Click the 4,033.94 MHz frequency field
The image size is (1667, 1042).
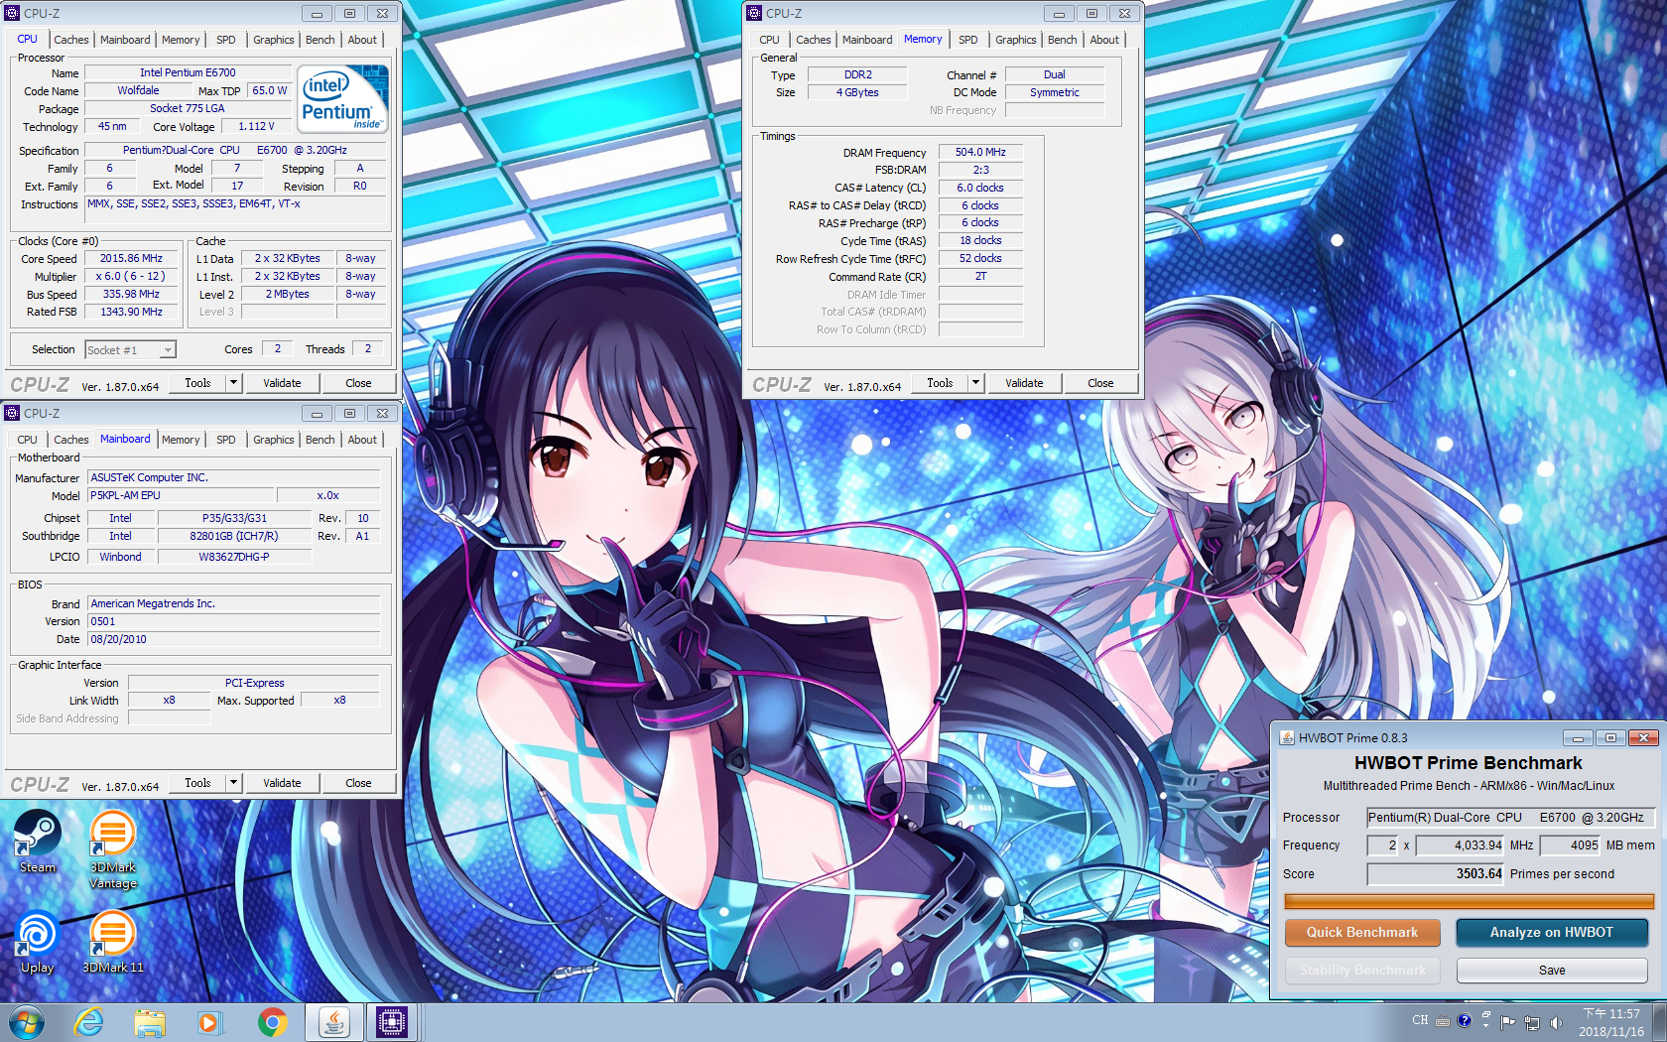[x=1461, y=846]
